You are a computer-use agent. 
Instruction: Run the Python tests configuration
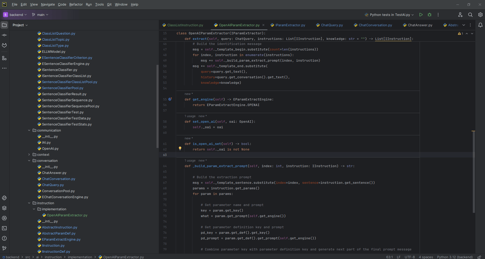coord(421,15)
